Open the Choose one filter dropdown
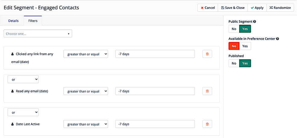 (x=38, y=34)
